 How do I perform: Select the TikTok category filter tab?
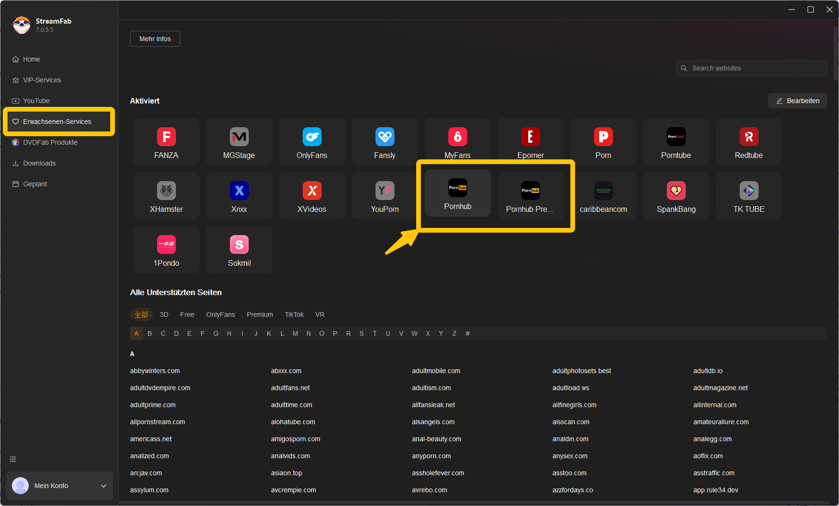click(294, 314)
